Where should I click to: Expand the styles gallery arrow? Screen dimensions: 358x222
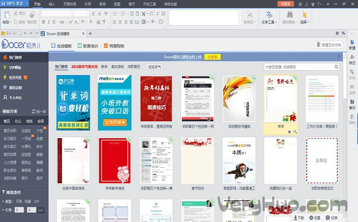[240, 23]
